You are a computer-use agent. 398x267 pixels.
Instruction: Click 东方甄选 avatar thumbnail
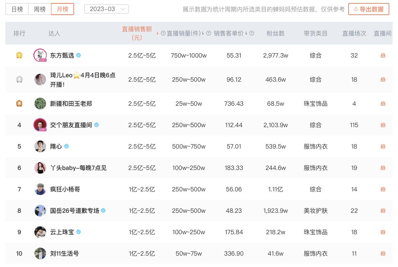[x=40, y=55]
